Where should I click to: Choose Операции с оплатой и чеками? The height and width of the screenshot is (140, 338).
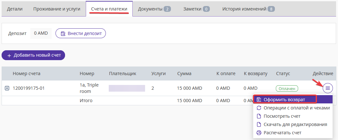click(x=293, y=108)
